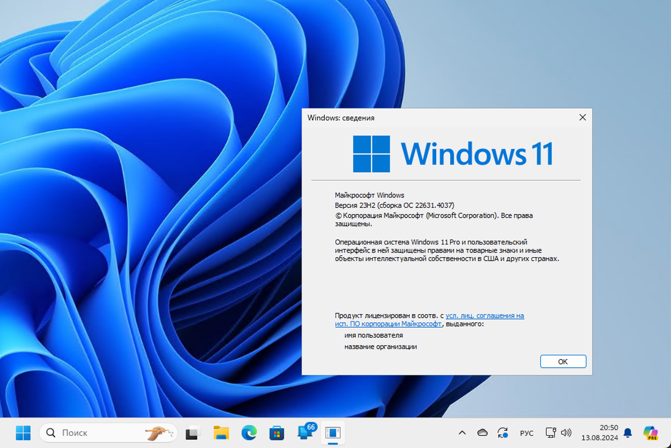
Task: Open Microsoft Edge browser
Action: [x=249, y=433]
